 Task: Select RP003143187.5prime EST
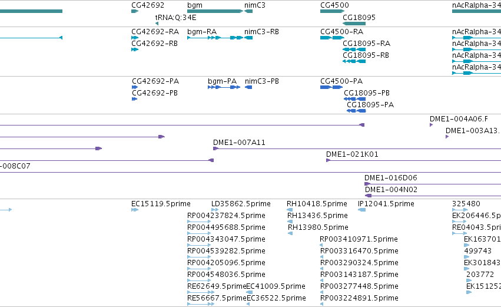pyautogui.click(x=321, y=280)
